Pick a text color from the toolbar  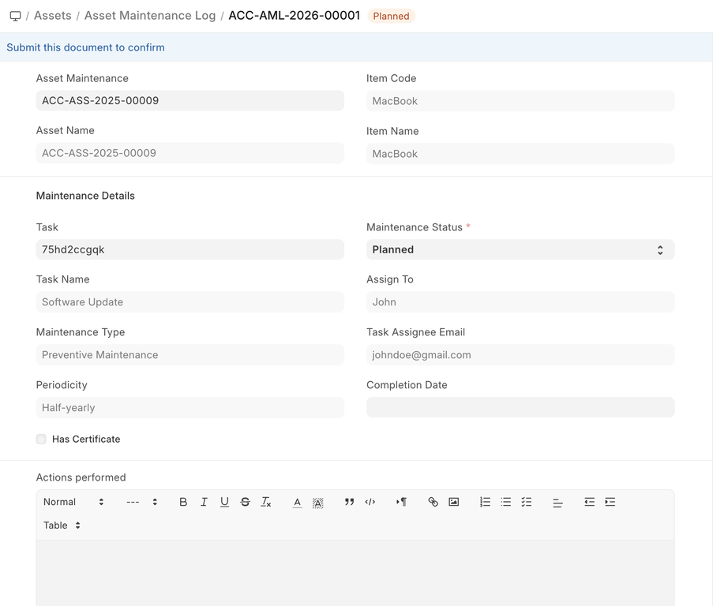tap(297, 502)
